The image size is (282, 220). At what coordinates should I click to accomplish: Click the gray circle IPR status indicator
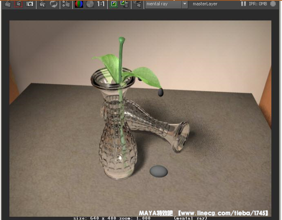[273, 4]
